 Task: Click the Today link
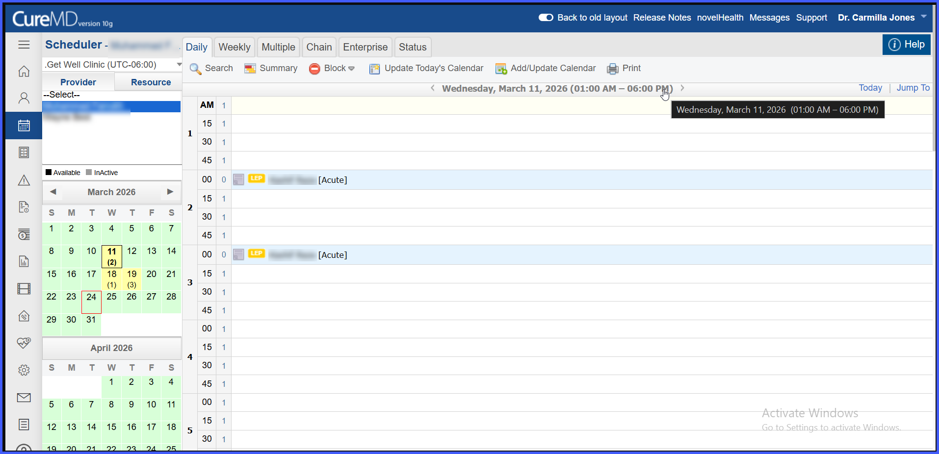pos(870,88)
